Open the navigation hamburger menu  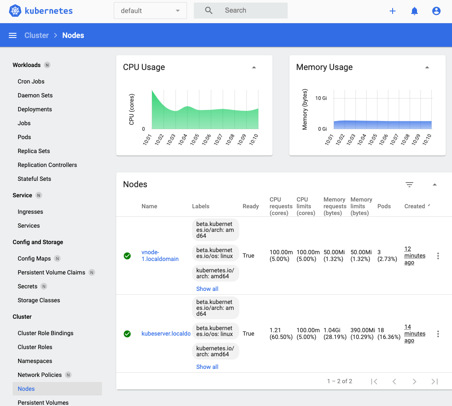coord(12,35)
